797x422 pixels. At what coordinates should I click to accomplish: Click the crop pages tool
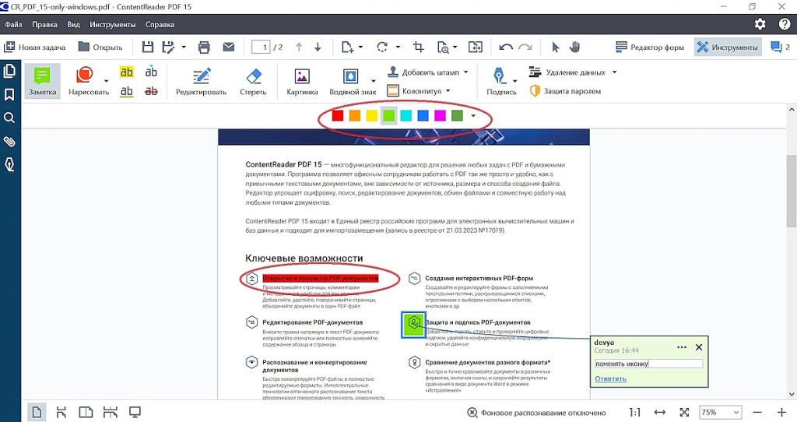[418, 47]
